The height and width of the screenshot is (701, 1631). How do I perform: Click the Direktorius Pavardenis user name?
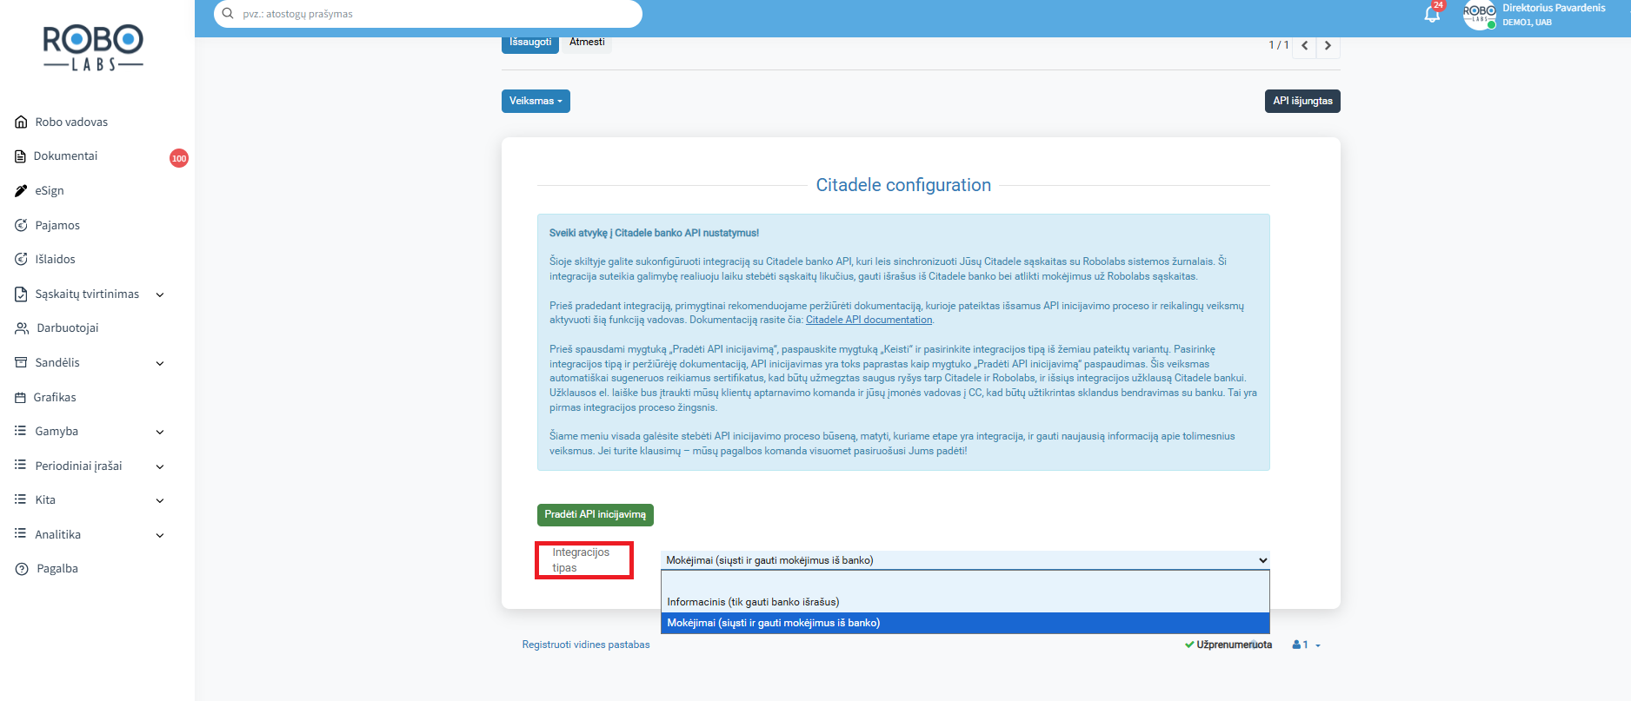click(x=1554, y=8)
